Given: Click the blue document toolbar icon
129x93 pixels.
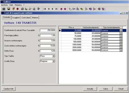Looking at the screenshot, I should (x=78, y=9).
